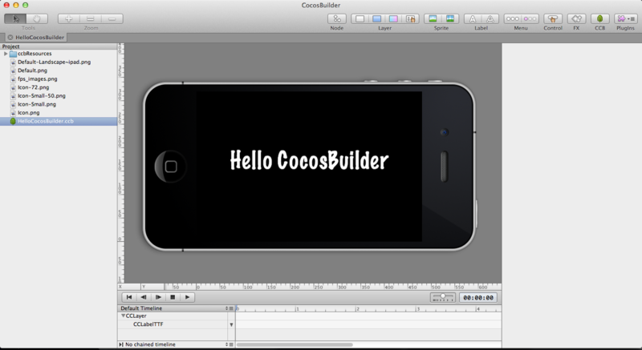The image size is (642, 350).
Task: Click the Project panel header
Action: (59, 46)
